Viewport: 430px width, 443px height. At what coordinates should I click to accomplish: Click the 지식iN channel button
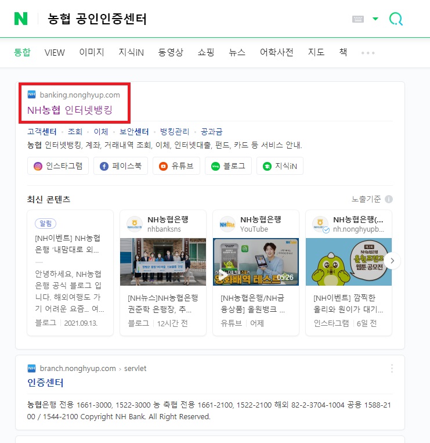point(280,166)
